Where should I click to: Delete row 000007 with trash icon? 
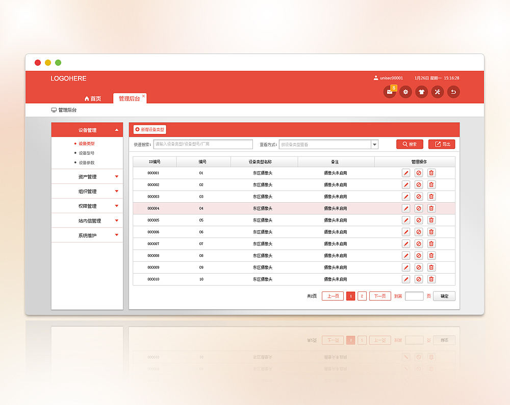(431, 244)
